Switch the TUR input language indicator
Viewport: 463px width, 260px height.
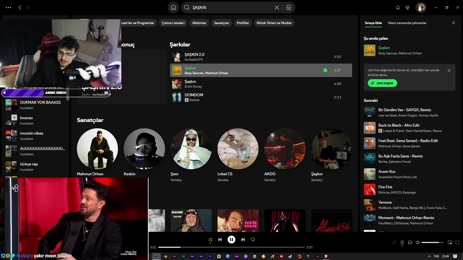[437, 256]
